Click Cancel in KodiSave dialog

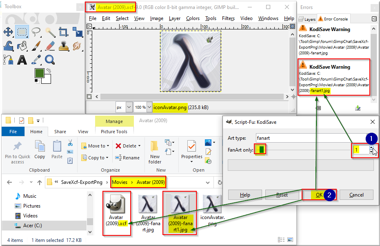(356, 195)
